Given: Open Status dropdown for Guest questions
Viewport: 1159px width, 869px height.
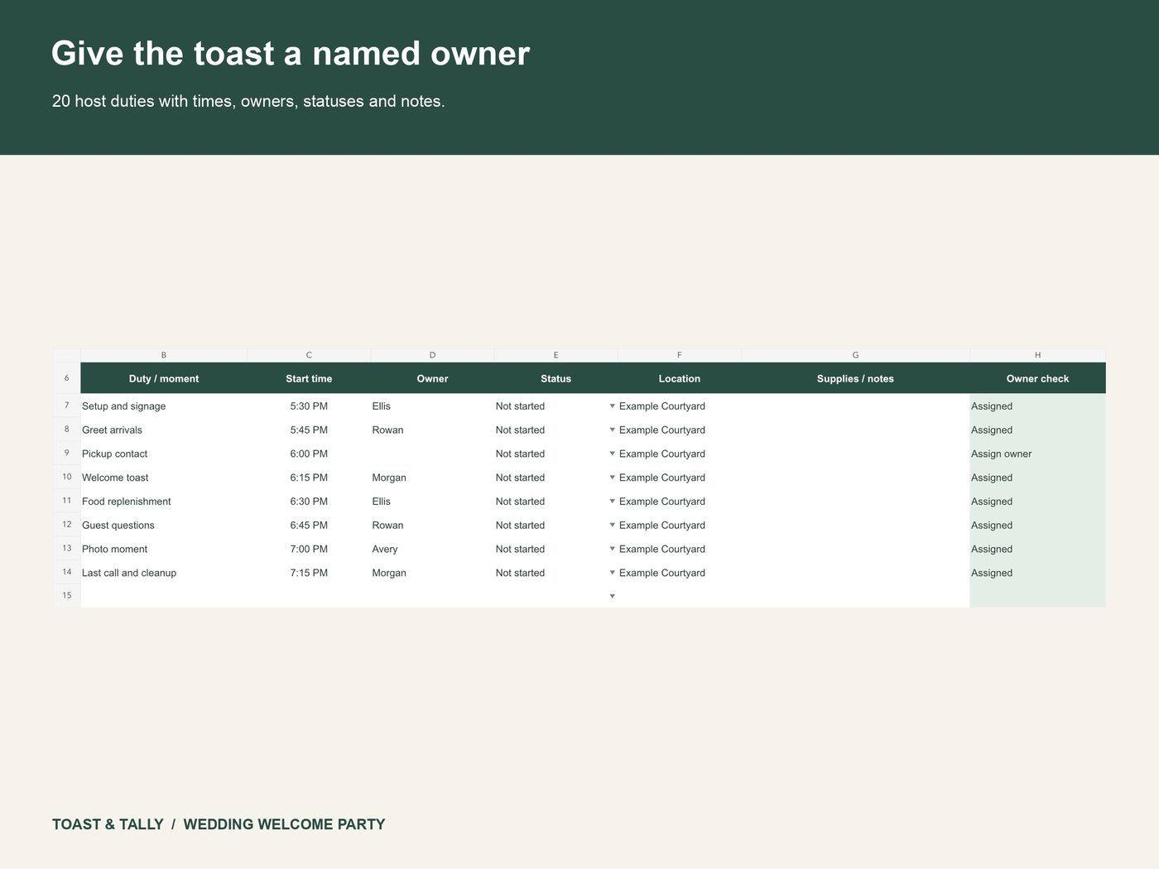Looking at the screenshot, I should [x=613, y=526].
